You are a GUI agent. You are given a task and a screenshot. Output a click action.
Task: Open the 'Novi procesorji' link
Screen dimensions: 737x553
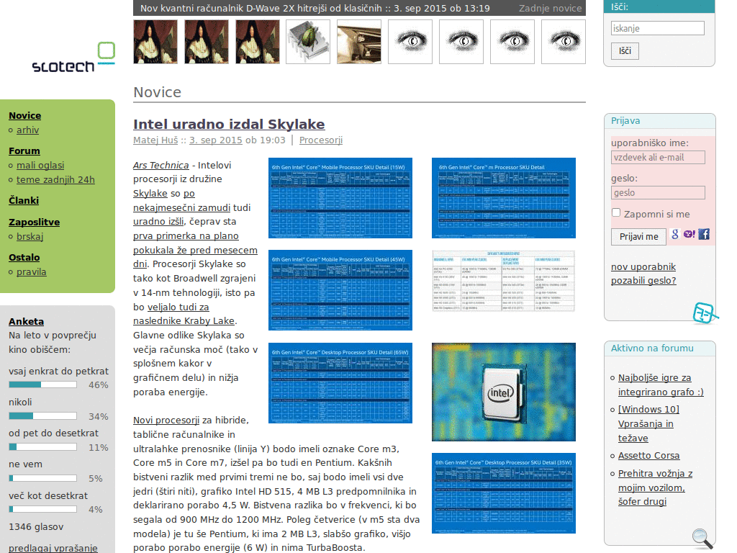pos(166,420)
